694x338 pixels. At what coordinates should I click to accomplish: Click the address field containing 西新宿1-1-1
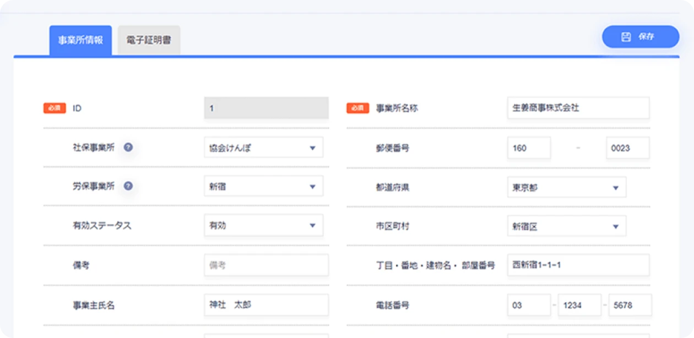point(578,265)
